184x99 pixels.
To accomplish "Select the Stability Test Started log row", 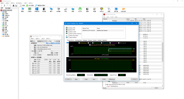I will tap(103, 31).
